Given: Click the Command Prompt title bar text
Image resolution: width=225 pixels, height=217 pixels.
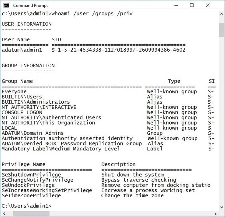Looking at the screenshot, I should click(30, 5).
